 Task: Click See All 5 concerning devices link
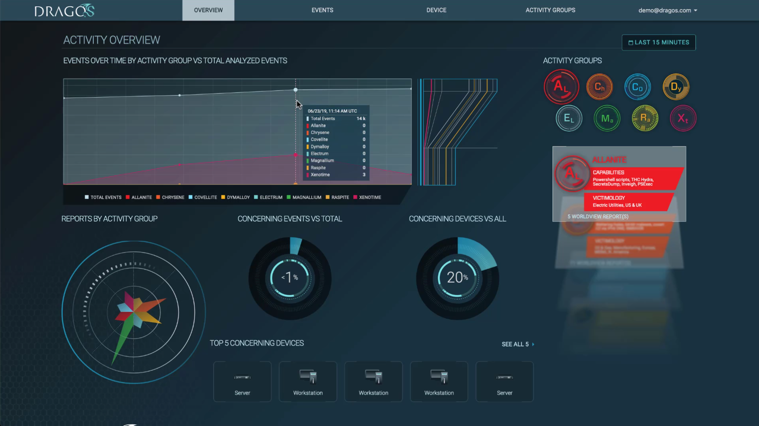[x=518, y=344]
